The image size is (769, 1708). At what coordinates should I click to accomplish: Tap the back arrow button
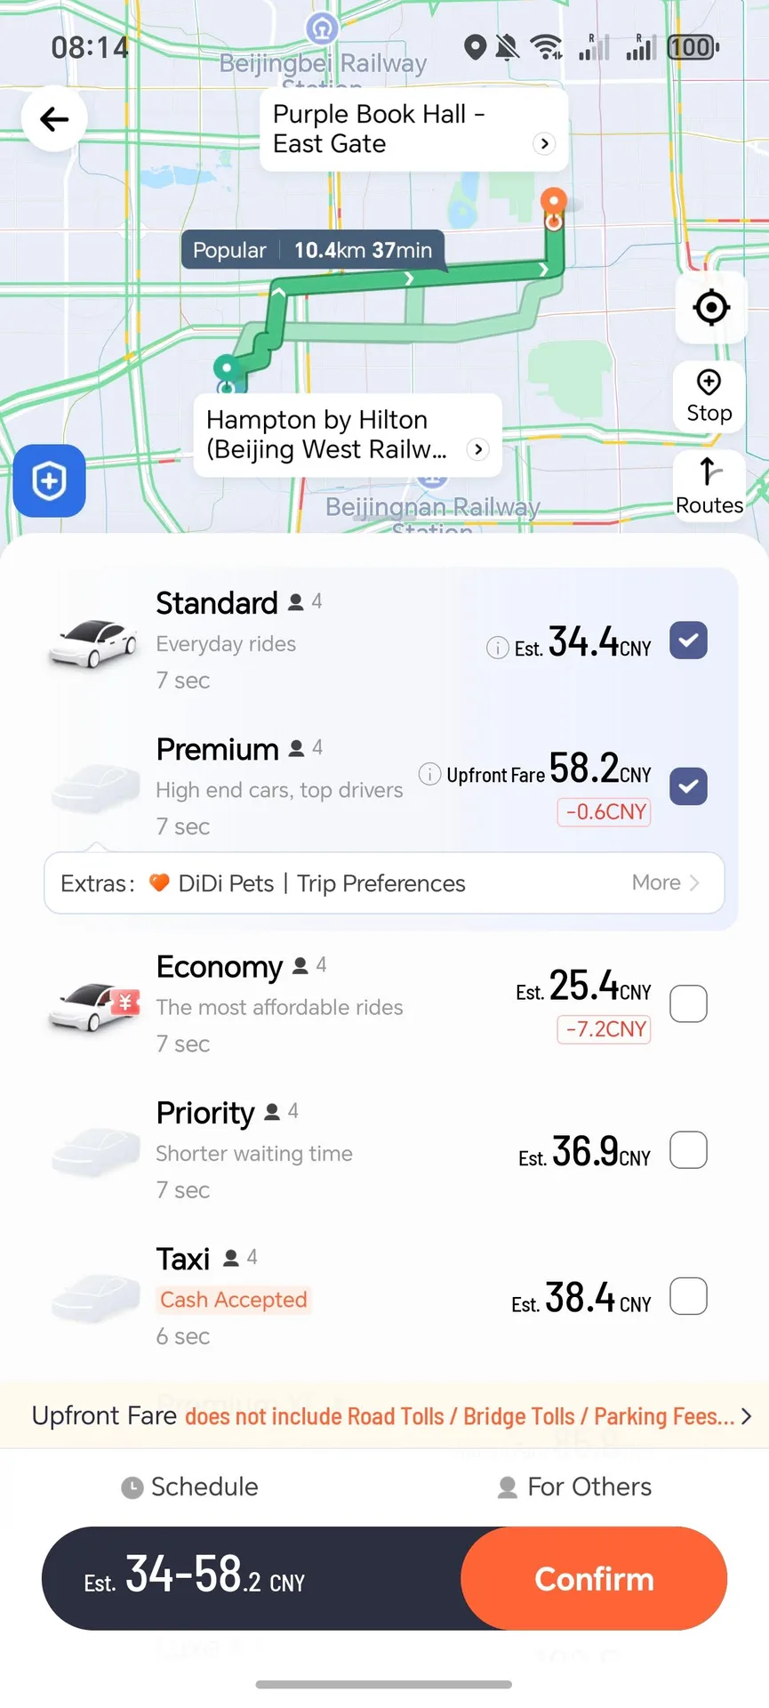(x=54, y=119)
